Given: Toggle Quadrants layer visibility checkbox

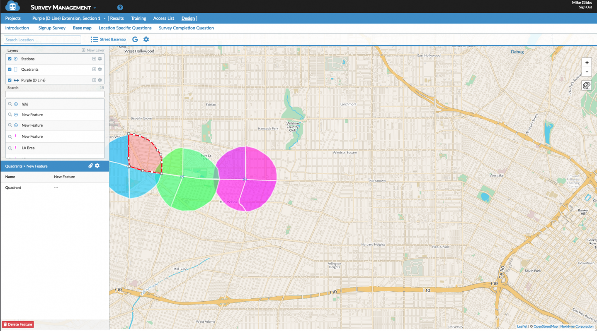Looking at the screenshot, I should point(10,70).
